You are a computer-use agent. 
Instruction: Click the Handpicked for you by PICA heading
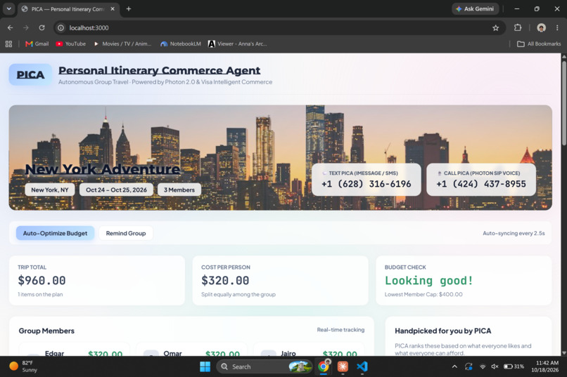tap(443, 331)
